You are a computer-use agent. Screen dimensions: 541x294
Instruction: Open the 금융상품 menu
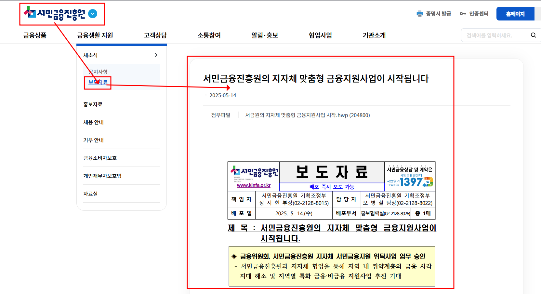coord(35,35)
